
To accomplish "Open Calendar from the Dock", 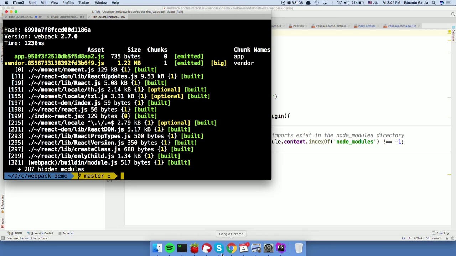I will coord(244,248).
